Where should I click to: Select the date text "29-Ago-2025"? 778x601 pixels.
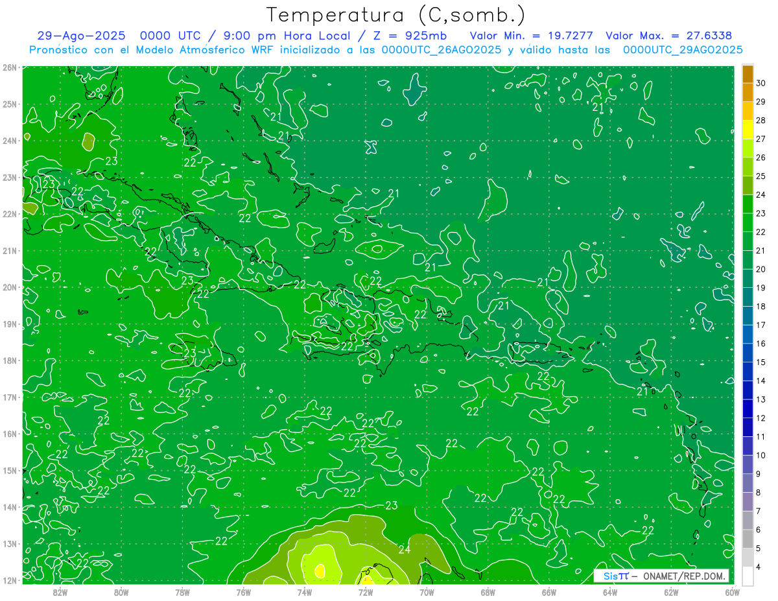click(x=81, y=36)
